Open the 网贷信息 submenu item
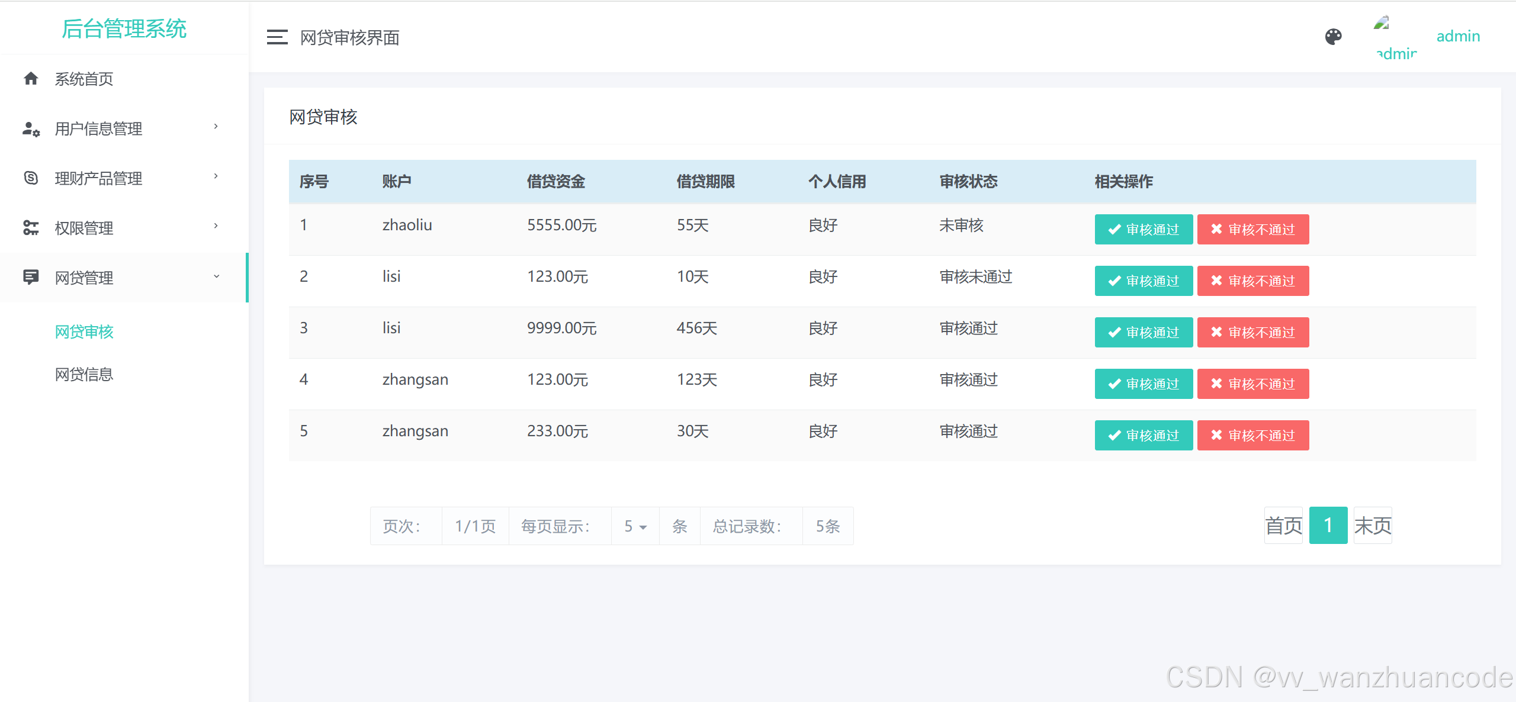1516x702 pixels. point(84,374)
